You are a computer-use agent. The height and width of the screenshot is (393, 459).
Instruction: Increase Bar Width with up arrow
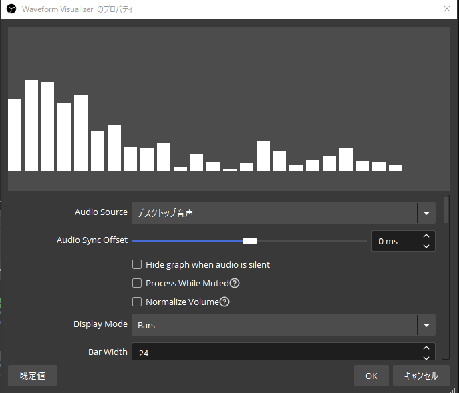point(426,348)
